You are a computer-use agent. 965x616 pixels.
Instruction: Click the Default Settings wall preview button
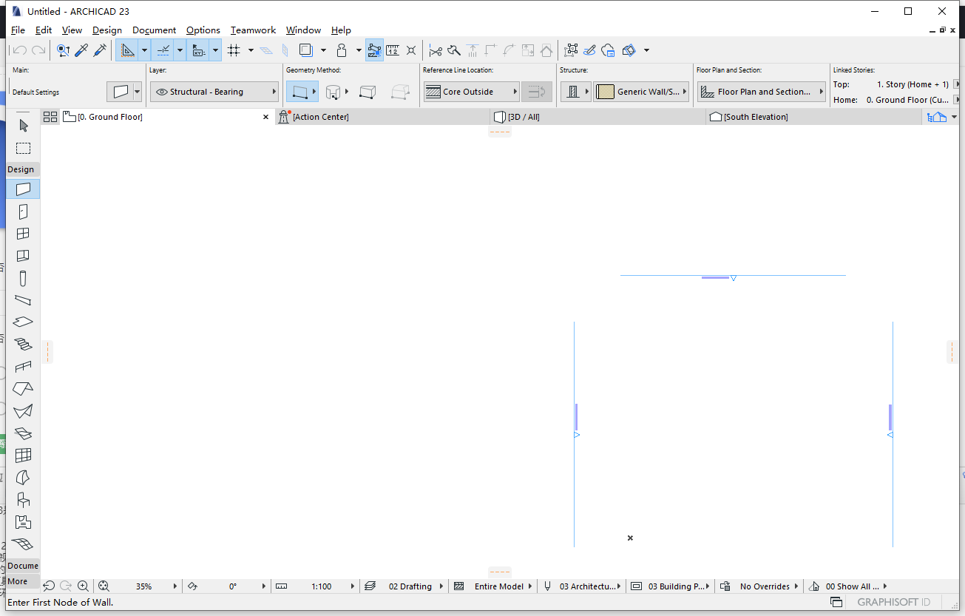123,91
